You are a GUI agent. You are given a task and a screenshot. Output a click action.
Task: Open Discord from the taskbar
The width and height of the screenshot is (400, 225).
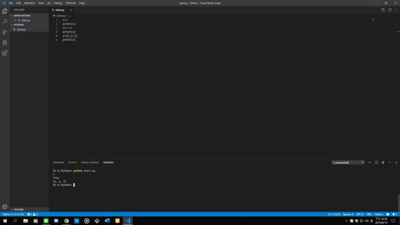pos(56,221)
